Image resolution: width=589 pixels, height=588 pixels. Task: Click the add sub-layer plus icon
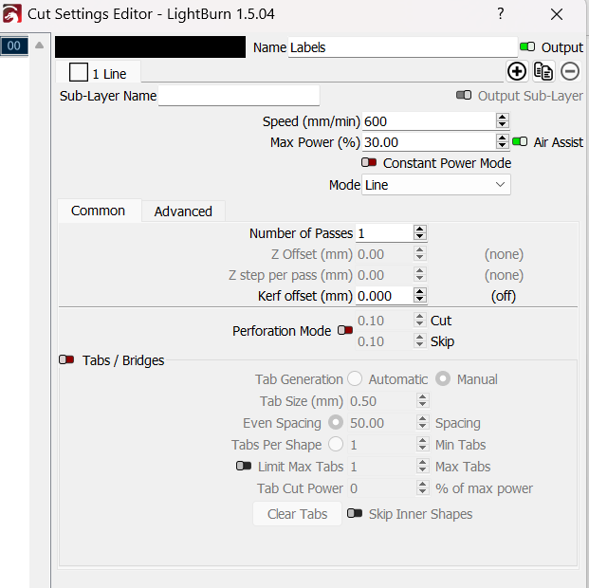[x=517, y=71]
